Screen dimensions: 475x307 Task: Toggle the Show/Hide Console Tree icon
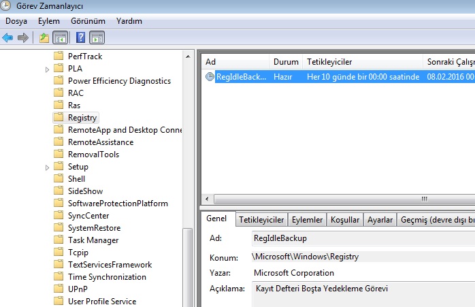pyautogui.click(x=60, y=38)
